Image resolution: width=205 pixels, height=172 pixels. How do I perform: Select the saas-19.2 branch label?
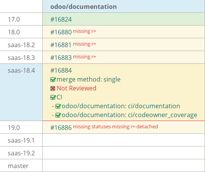click(x=21, y=153)
